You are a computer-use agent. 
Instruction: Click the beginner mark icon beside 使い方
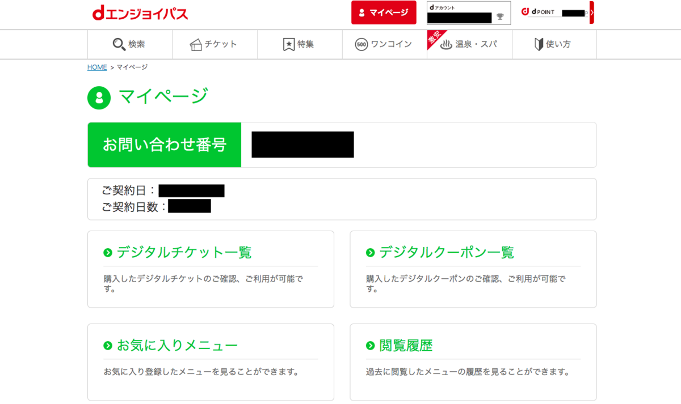click(539, 44)
